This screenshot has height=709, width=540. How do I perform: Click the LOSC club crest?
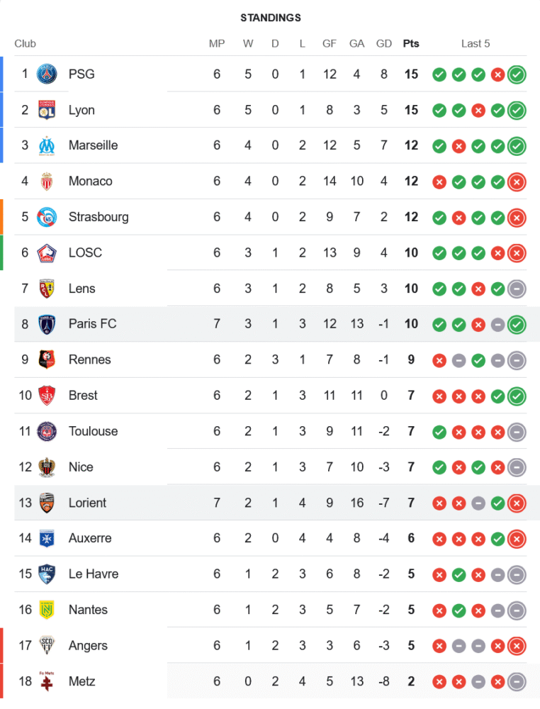[47, 252]
